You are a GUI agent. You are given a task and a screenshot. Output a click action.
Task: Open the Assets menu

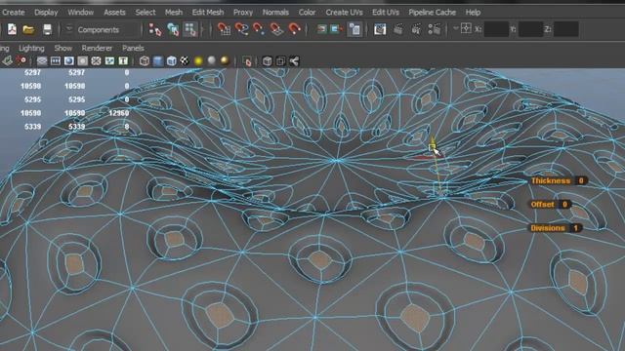pyautogui.click(x=114, y=13)
